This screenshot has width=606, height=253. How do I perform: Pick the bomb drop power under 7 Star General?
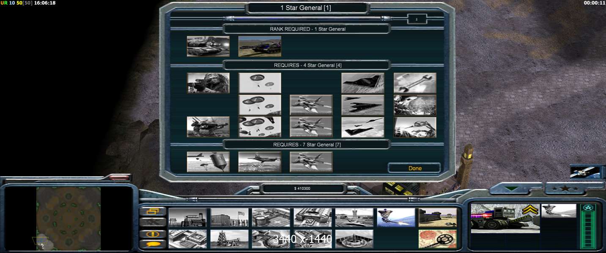coord(208,162)
